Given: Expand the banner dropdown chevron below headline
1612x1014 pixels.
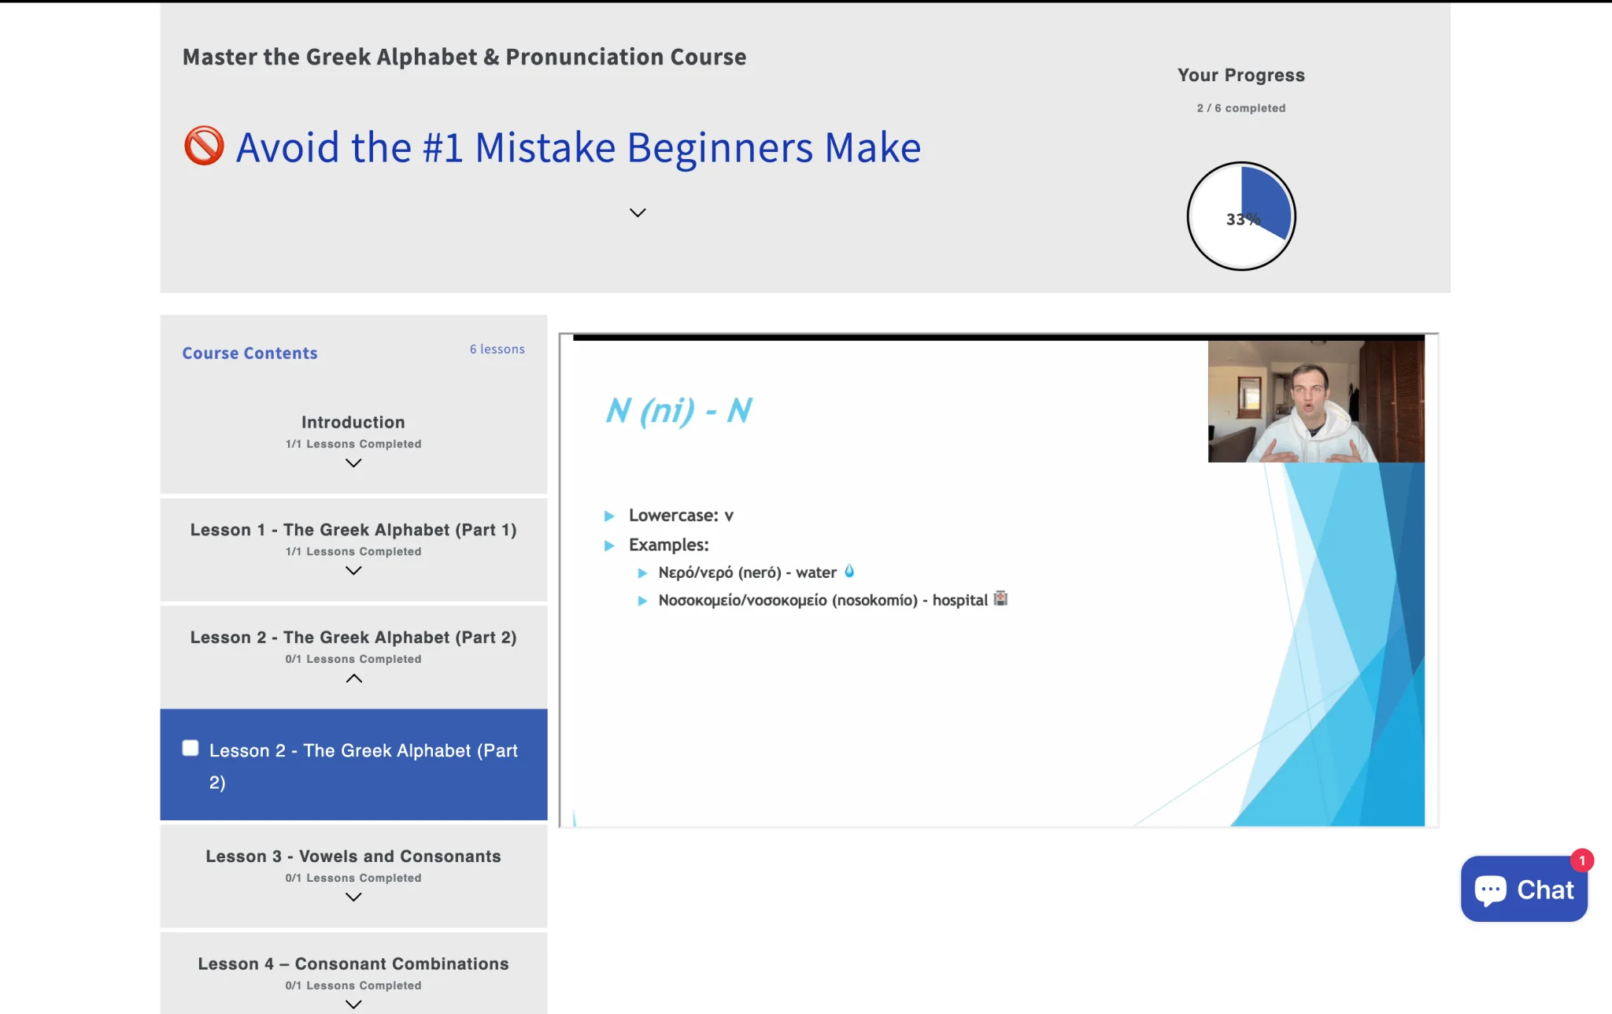Looking at the screenshot, I should pyautogui.click(x=638, y=213).
